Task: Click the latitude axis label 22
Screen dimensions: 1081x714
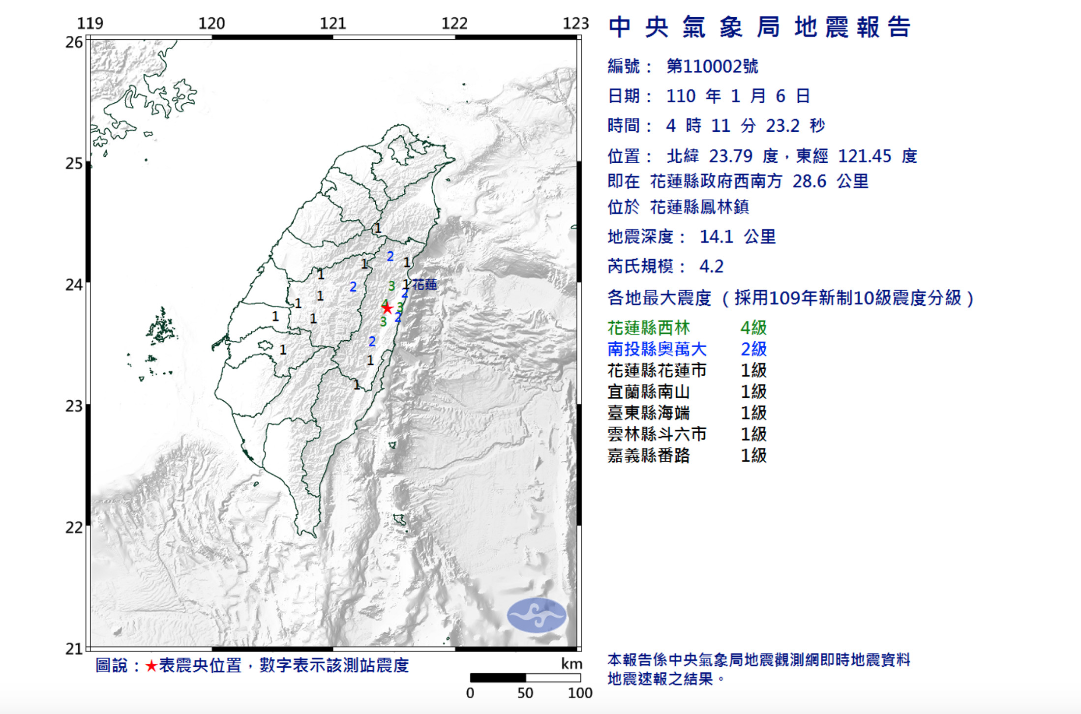Action: tap(74, 528)
